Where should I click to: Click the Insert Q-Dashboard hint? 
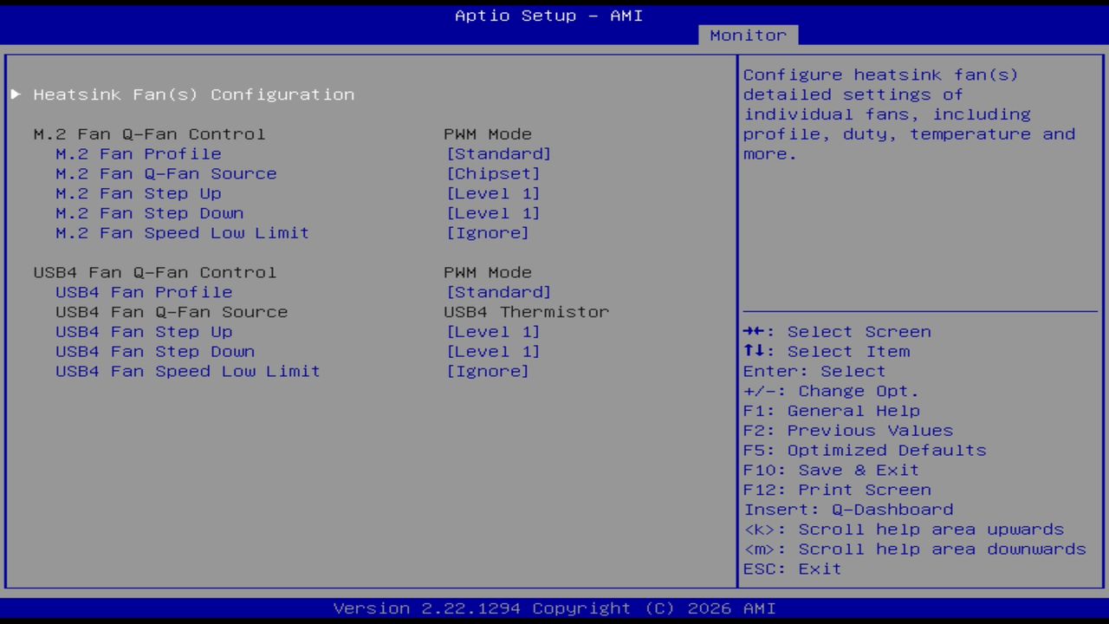(848, 509)
